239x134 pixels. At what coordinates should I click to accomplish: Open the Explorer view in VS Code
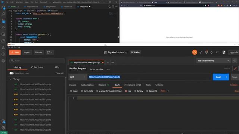pos(3,7)
